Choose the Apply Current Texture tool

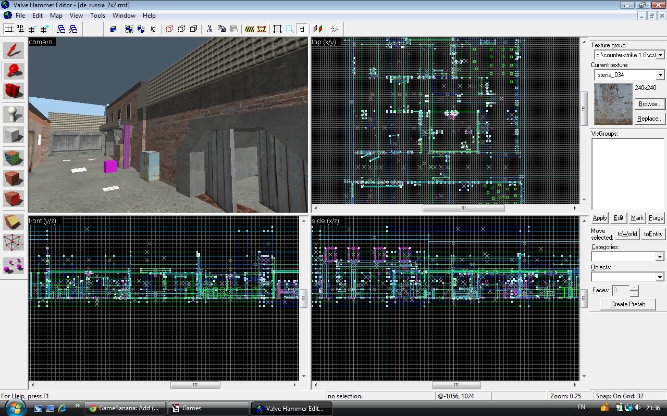14,178
